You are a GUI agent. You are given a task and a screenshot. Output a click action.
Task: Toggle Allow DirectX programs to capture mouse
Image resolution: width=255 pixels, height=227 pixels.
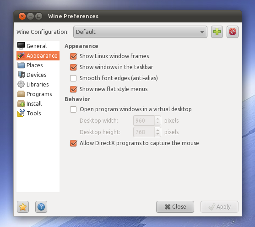point(73,143)
